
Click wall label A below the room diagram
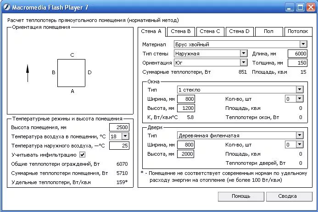pyautogui.click(x=73, y=91)
